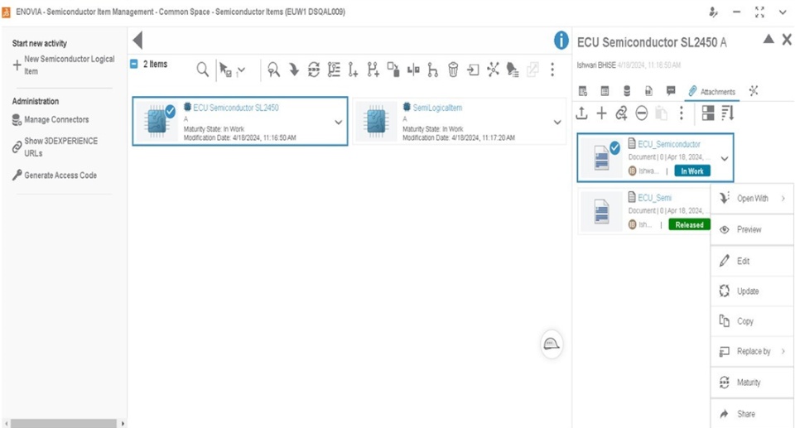Expand the SemiLogicalItem card chevron
The image size is (795, 428).
tap(557, 123)
